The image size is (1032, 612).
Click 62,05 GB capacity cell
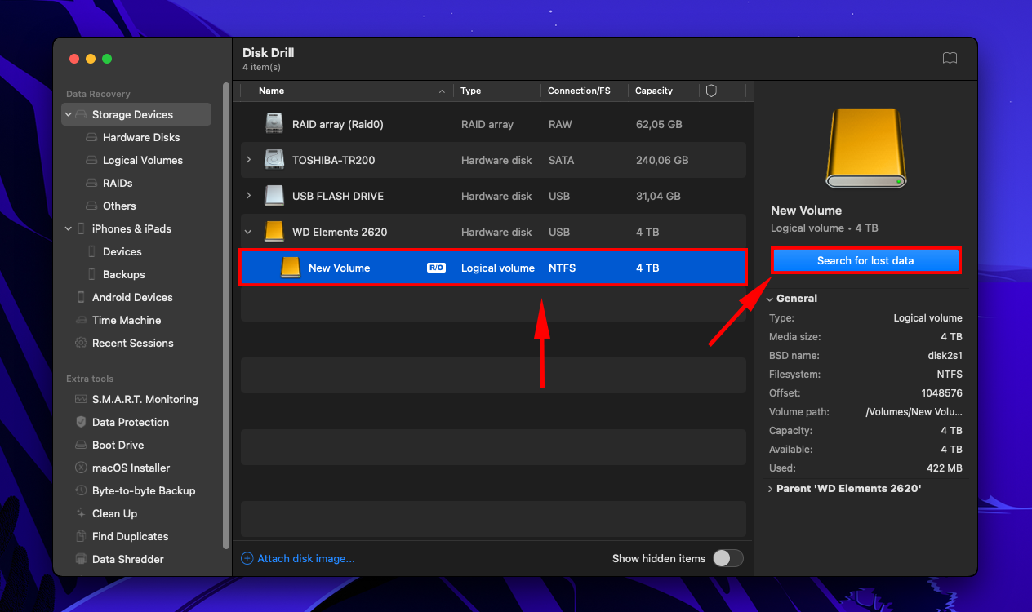[658, 124]
